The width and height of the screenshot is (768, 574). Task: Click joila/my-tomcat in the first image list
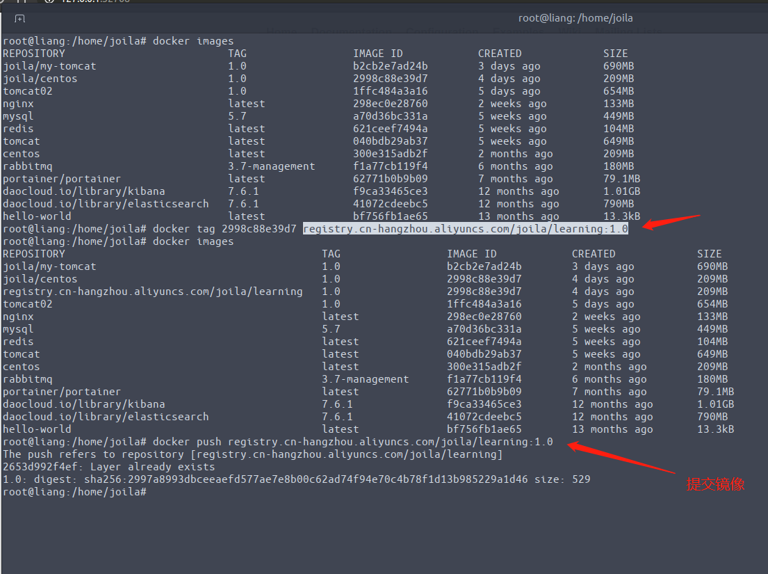coord(49,66)
